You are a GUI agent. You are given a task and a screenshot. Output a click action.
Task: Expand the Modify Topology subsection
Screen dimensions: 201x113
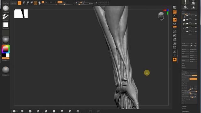pos(186,99)
